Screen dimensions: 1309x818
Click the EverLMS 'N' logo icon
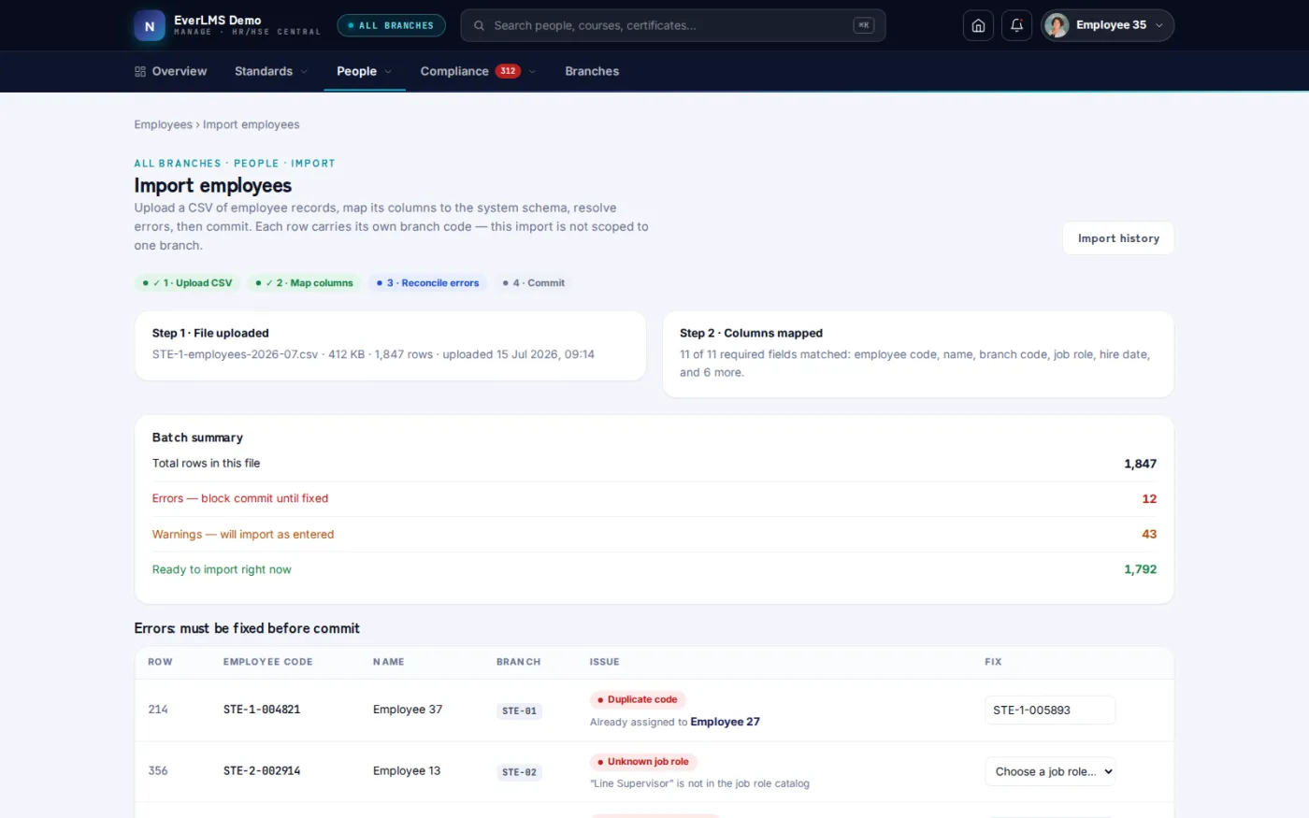[150, 26]
